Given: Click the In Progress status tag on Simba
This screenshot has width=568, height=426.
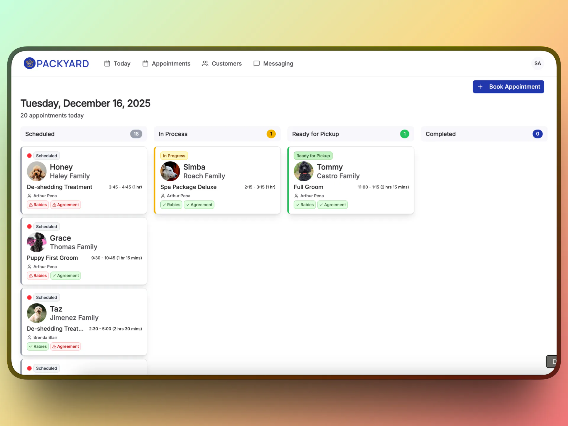Looking at the screenshot, I should click(x=174, y=156).
